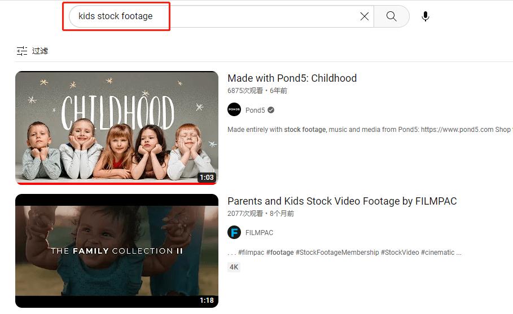Go to the Pond5 channel name link
513x314 pixels.
pos(255,110)
